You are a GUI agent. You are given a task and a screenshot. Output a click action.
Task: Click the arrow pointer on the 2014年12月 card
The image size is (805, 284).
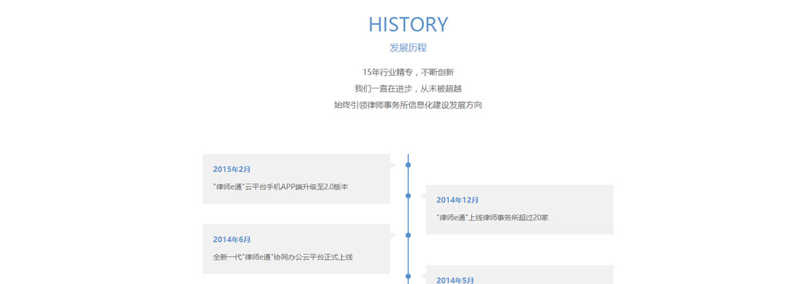click(x=423, y=196)
